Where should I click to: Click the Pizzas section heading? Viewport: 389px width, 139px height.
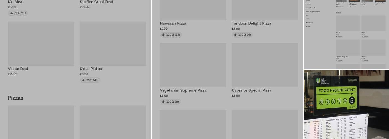tap(16, 98)
